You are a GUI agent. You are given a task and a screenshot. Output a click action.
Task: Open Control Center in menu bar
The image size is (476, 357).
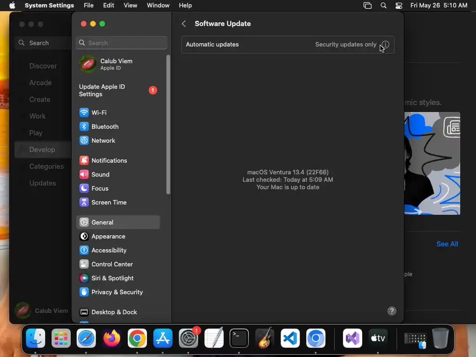tap(399, 6)
